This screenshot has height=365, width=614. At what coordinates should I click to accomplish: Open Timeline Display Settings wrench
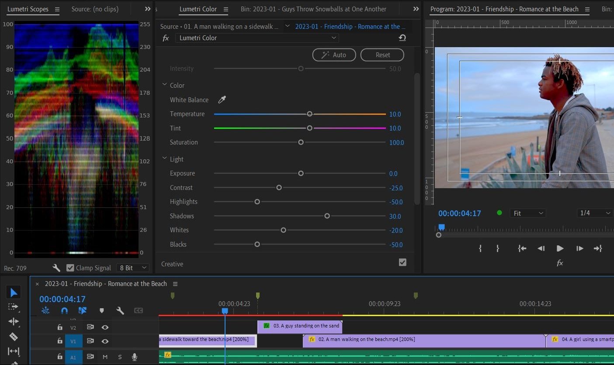(120, 310)
